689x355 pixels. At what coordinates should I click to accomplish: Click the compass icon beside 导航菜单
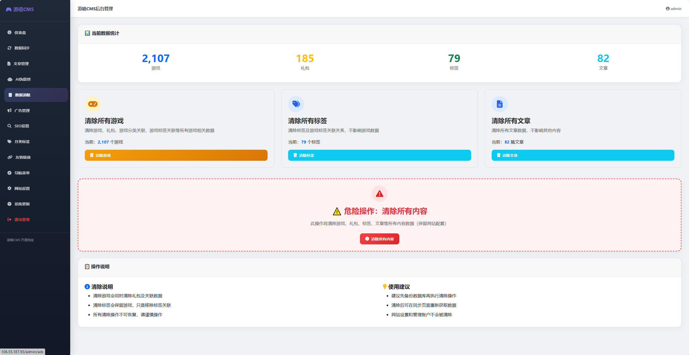pyautogui.click(x=9, y=173)
